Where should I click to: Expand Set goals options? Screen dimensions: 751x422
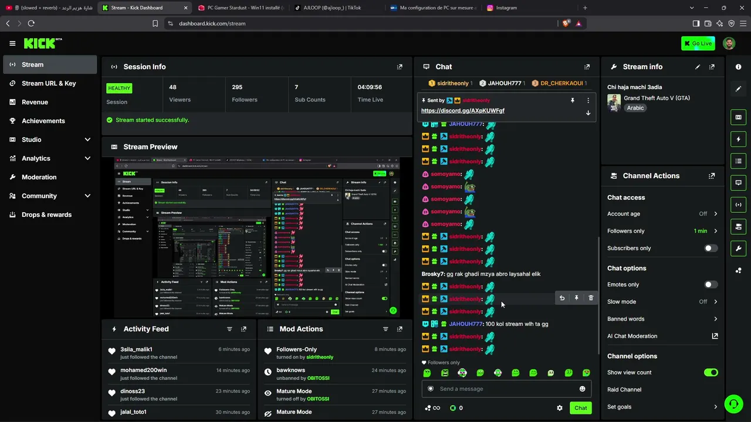[715, 407]
